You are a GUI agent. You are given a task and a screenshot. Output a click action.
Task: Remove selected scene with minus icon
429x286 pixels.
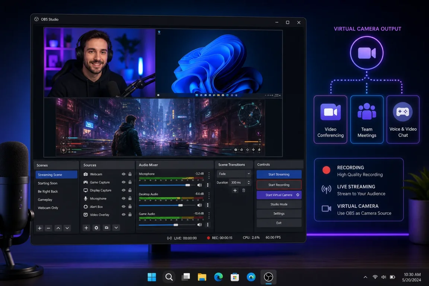click(x=49, y=228)
